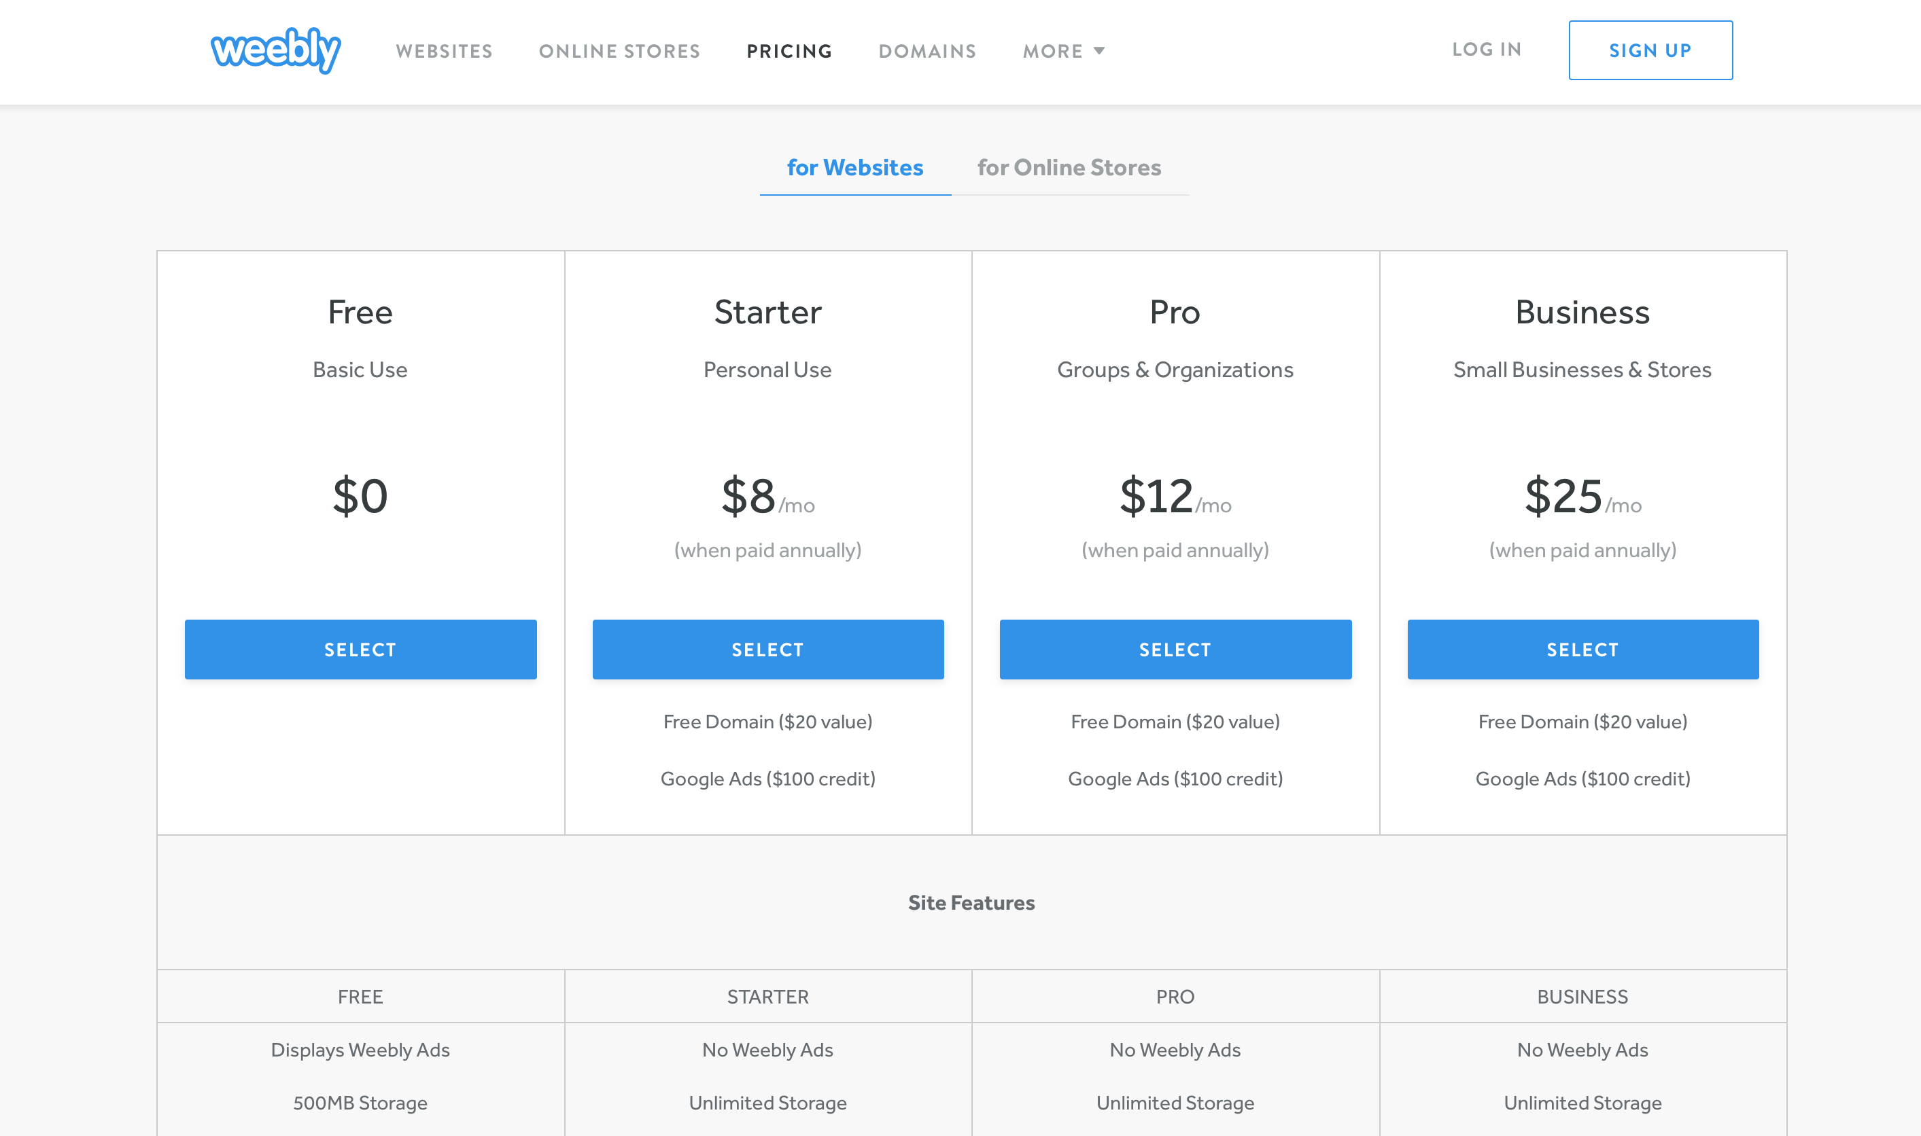
Task: Expand the More dropdown menu
Action: [x=1063, y=51]
